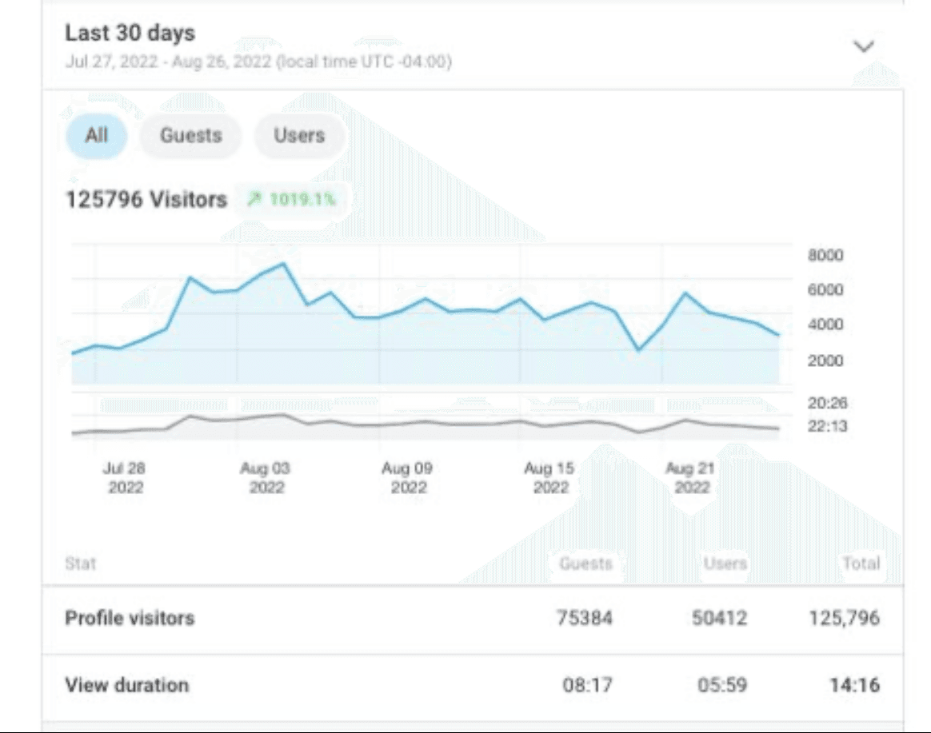The height and width of the screenshot is (733, 931).
Task: Click the Aug 15 2022 axis label
Action: pyautogui.click(x=549, y=477)
